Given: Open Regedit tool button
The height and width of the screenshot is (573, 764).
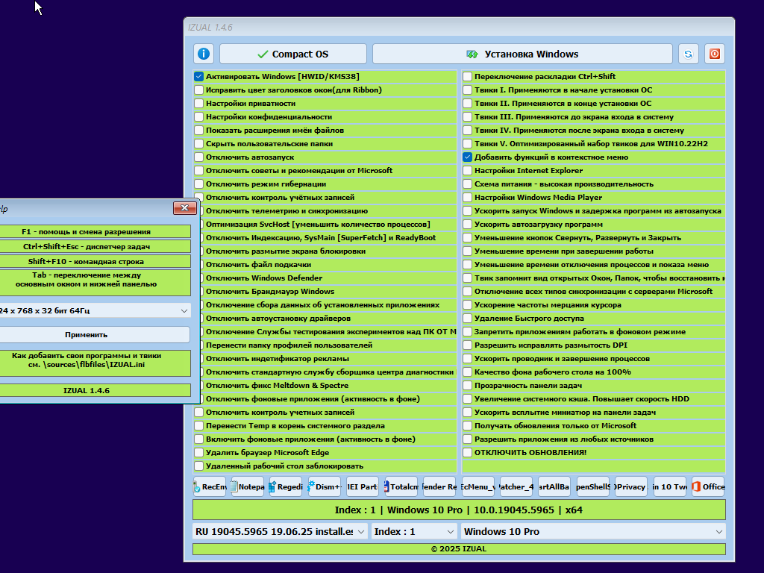Looking at the screenshot, I should 286,486.
